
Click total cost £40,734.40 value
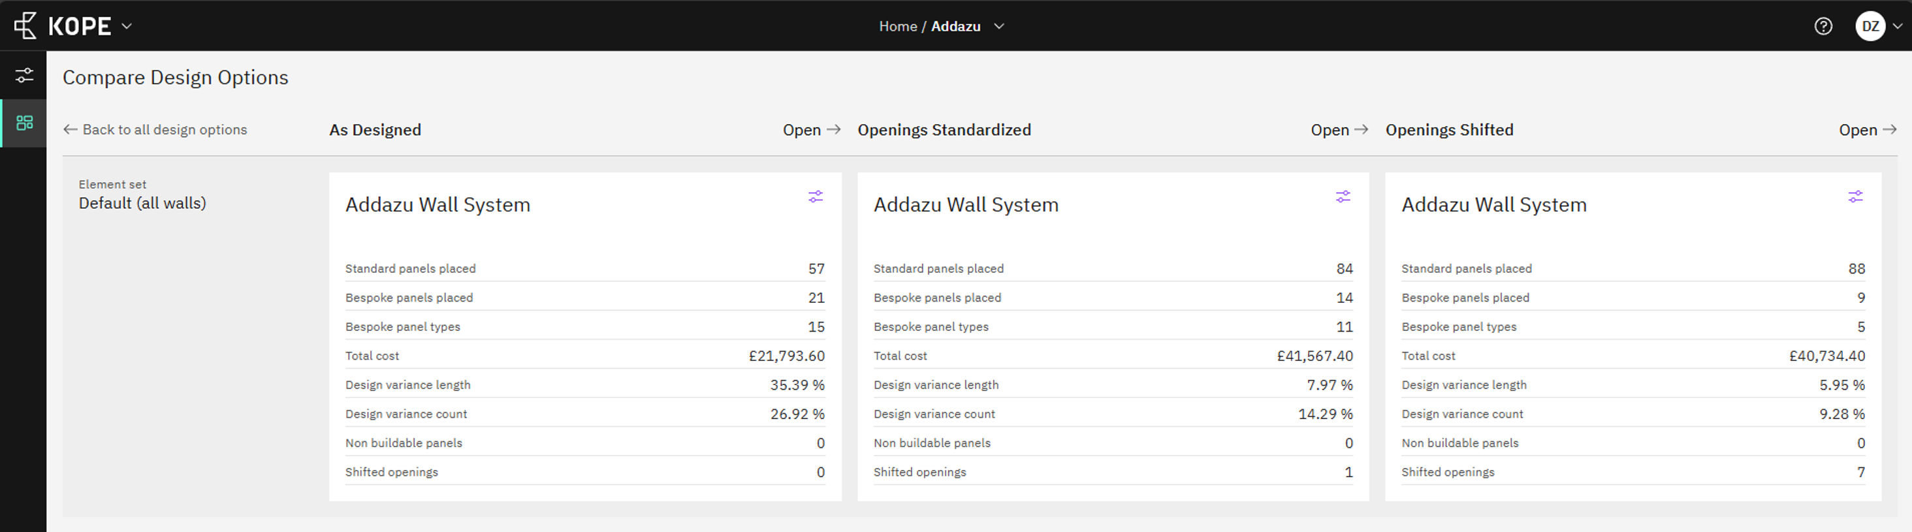coord(1826,356)
